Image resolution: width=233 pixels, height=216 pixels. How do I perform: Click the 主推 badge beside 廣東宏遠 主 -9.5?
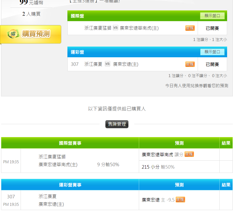180,200
